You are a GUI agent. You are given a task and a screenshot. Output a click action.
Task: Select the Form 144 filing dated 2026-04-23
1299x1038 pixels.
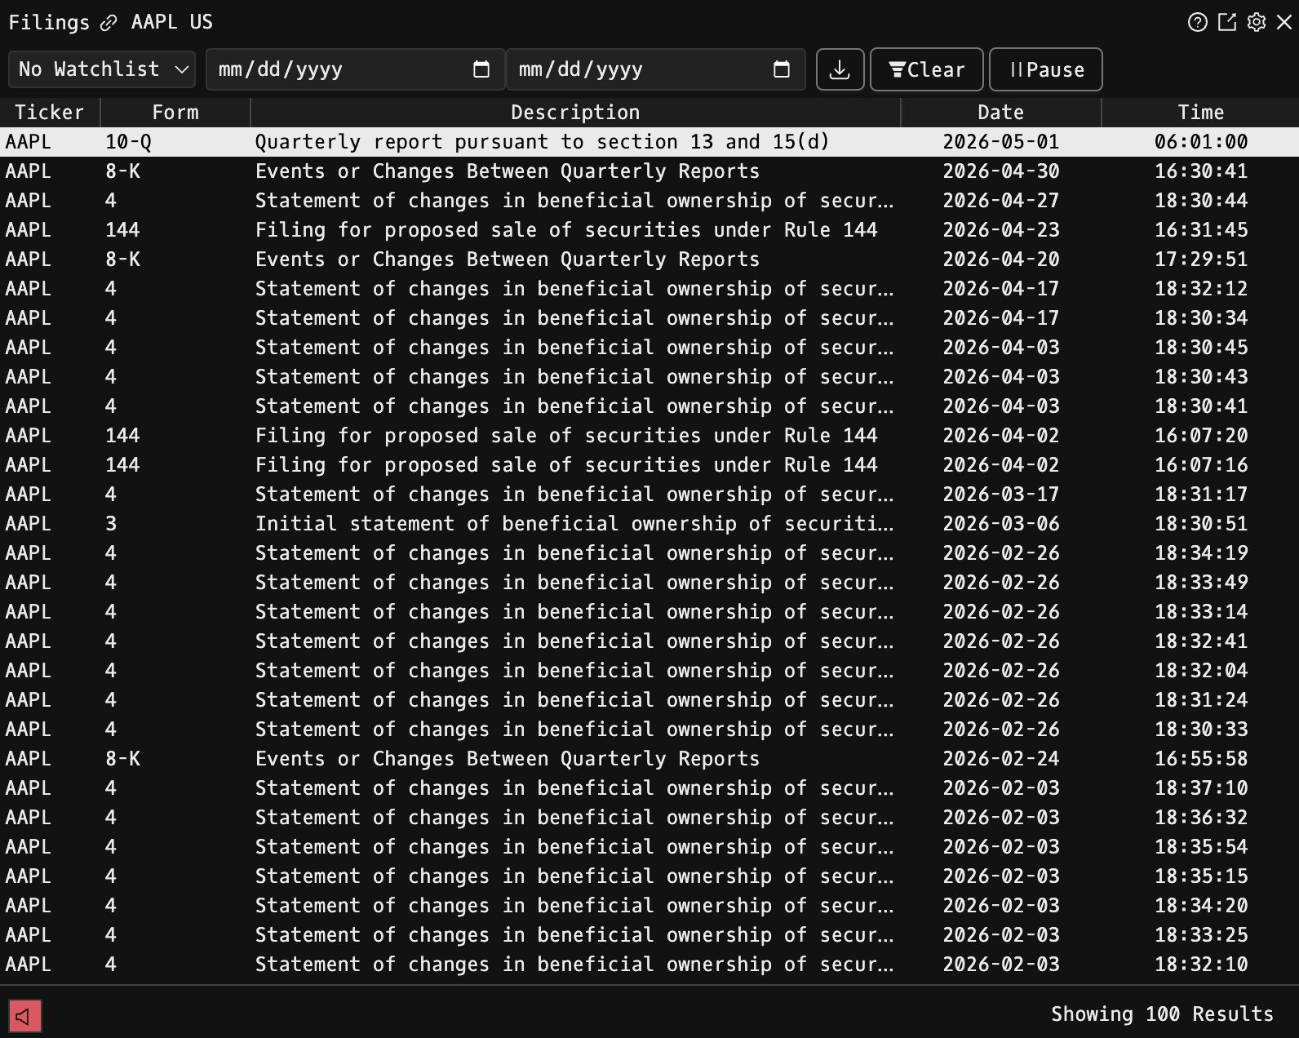tap(649, 230)
